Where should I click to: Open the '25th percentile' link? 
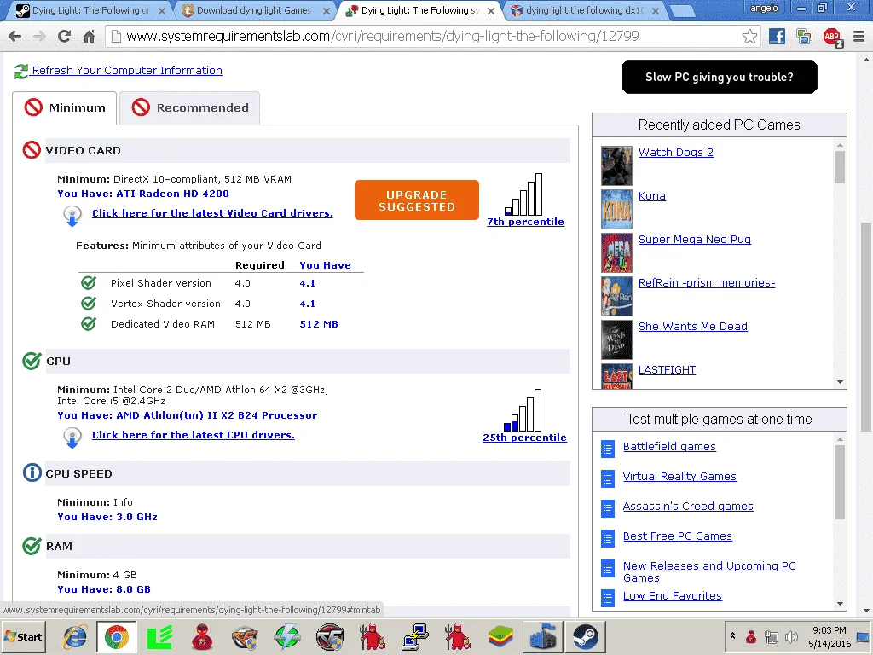click(524, 438)
